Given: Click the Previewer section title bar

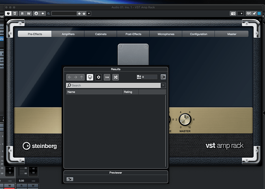Looking at the screenshot, I should 116,173.
